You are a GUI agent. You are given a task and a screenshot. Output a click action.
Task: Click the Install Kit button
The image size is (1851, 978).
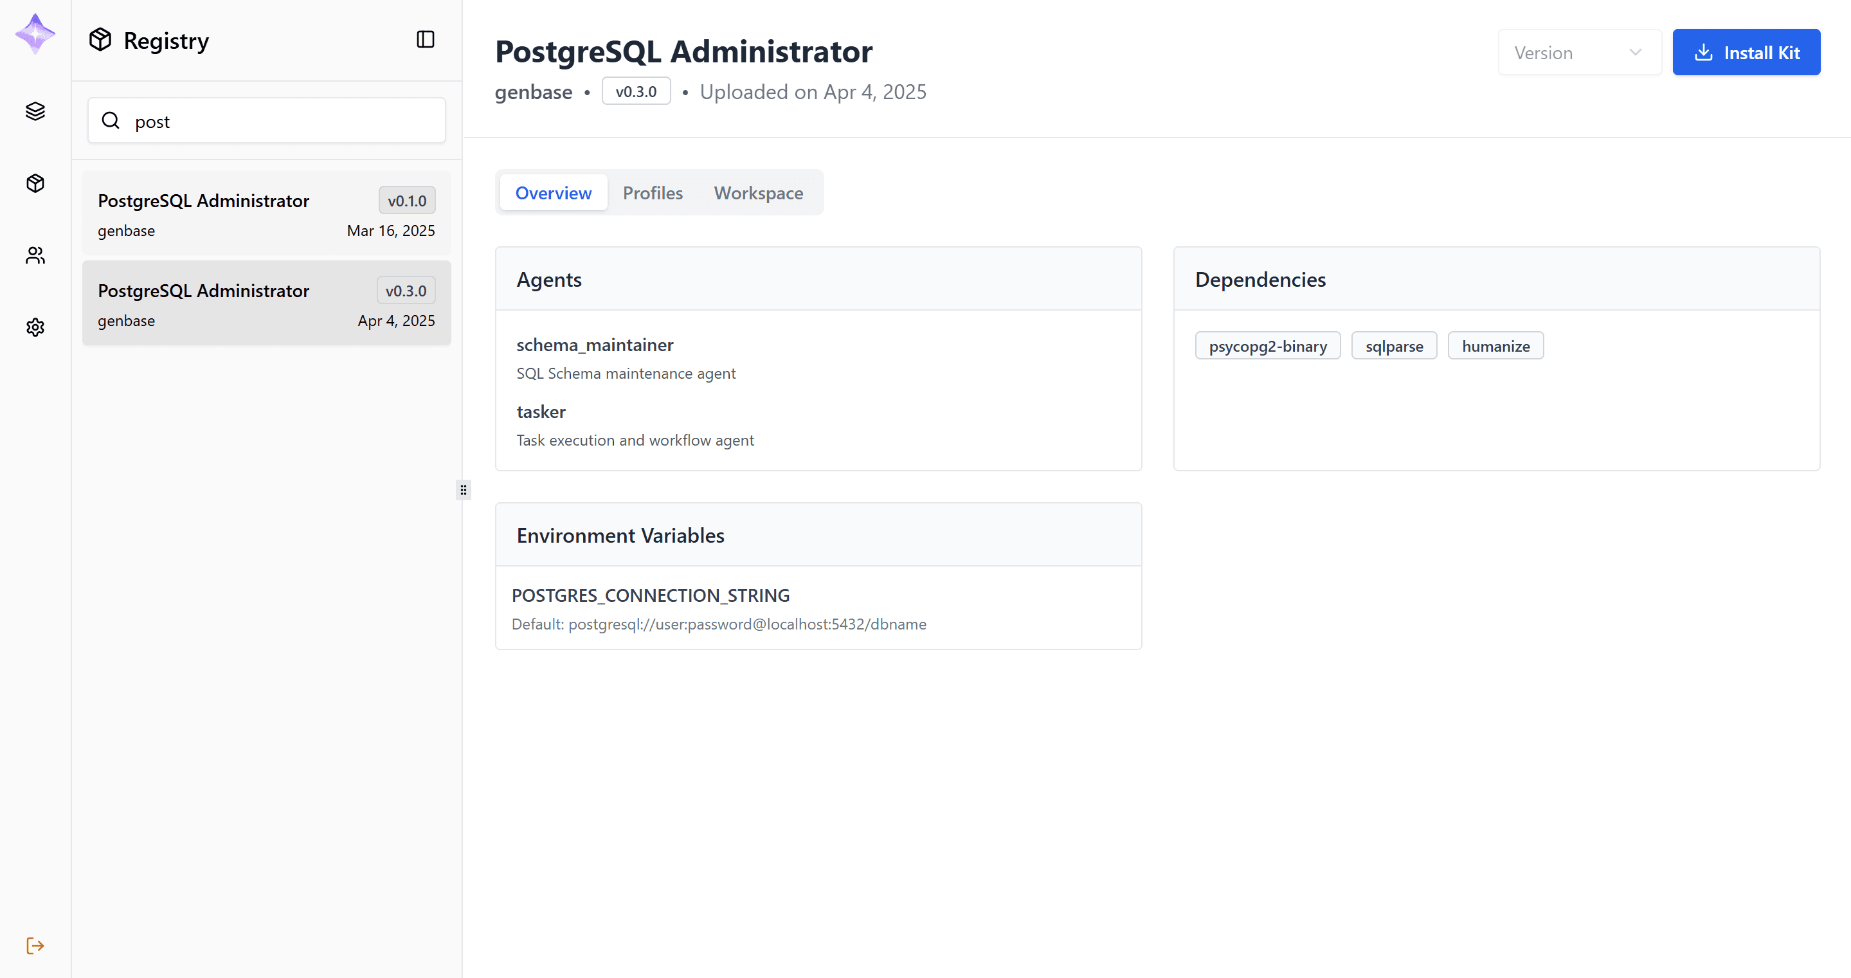(1746, 53)
